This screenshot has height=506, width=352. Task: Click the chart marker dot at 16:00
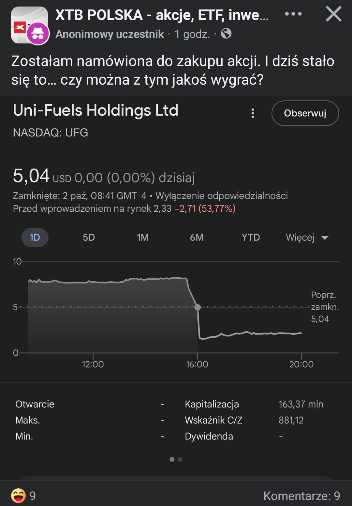[198, 307]
